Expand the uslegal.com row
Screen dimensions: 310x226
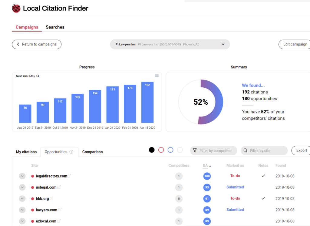(x=22, y=187)
